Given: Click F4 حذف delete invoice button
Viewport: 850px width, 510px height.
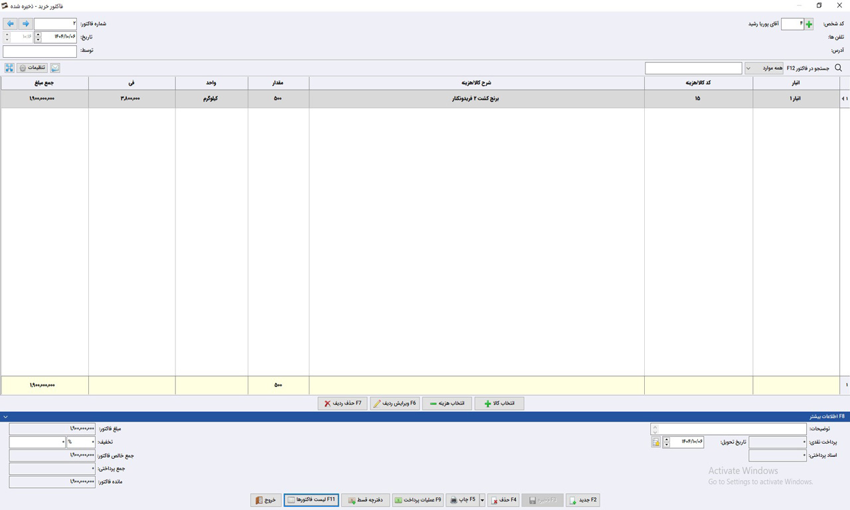Looking at the screenshot, I should pos(503,500).
